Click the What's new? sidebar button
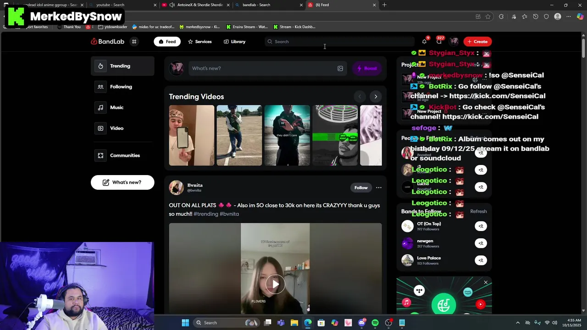Image resolution: width=587 pixels, height=330 pixels. pos(122,182)
